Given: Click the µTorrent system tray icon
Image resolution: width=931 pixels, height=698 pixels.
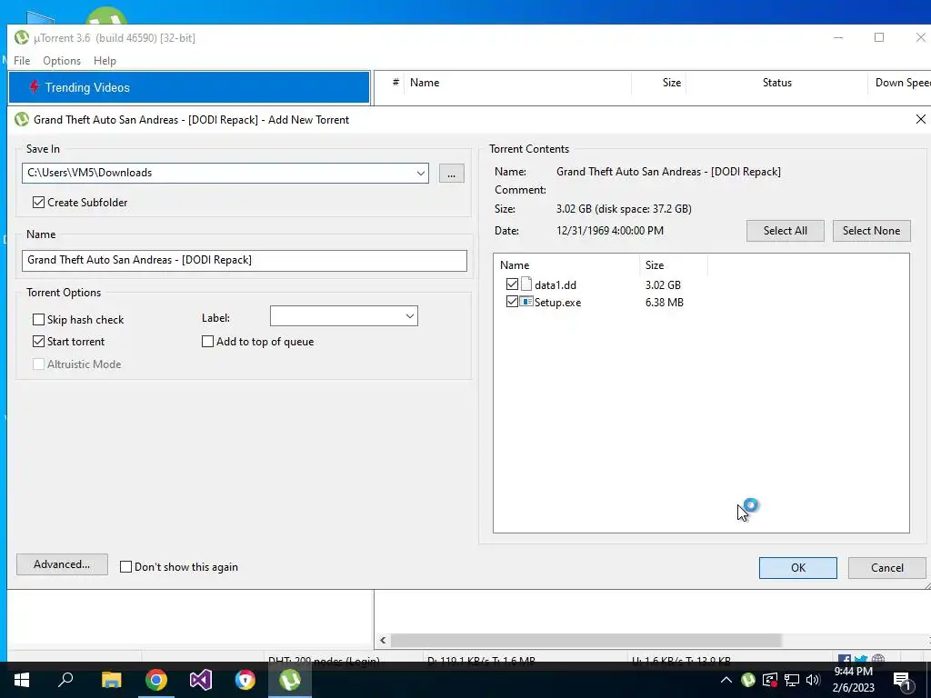Looking at the screenshot, I should pyautogui.click(x=748, y=680).
